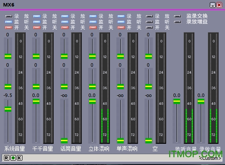Toggle 监听 button for the 单声混响 channel
This screenshot has width=225, height=165.
pyautogui.click(x=121, y=22)
